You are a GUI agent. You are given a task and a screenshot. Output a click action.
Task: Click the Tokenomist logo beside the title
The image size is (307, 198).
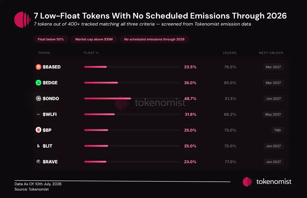[x=23, y=20]
